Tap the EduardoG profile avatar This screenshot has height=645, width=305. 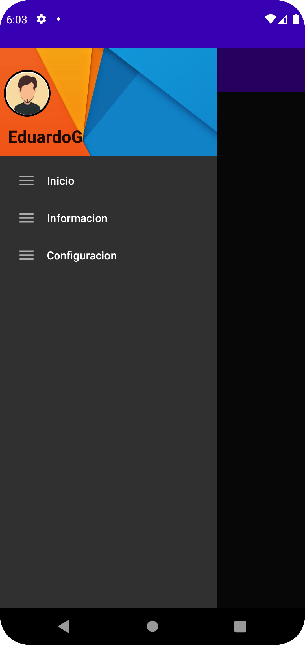(27, 93)
